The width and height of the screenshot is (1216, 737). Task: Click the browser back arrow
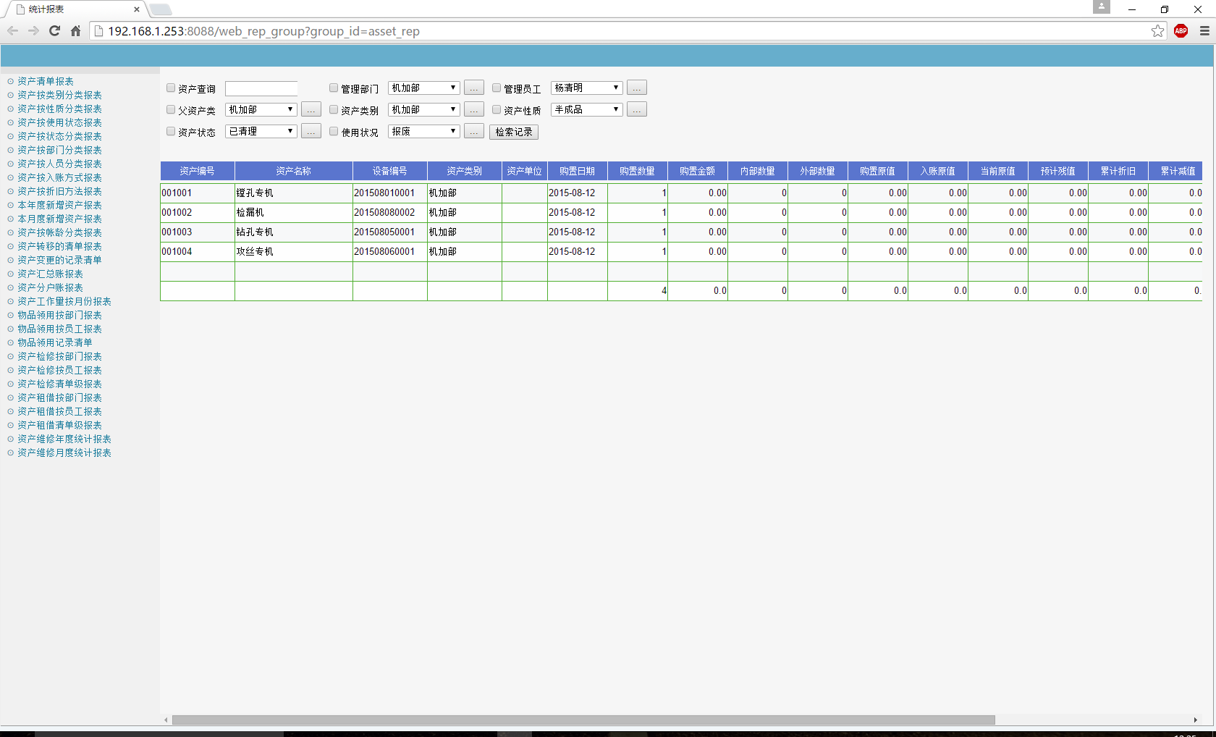pos(12,31)
